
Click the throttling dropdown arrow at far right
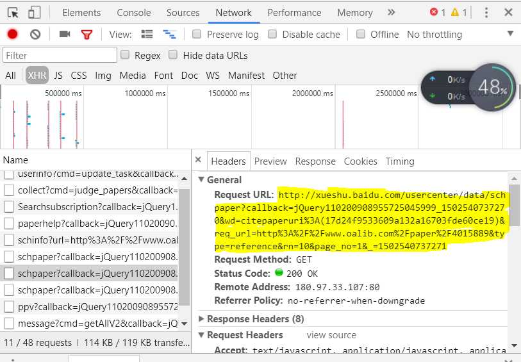point(510,33)
